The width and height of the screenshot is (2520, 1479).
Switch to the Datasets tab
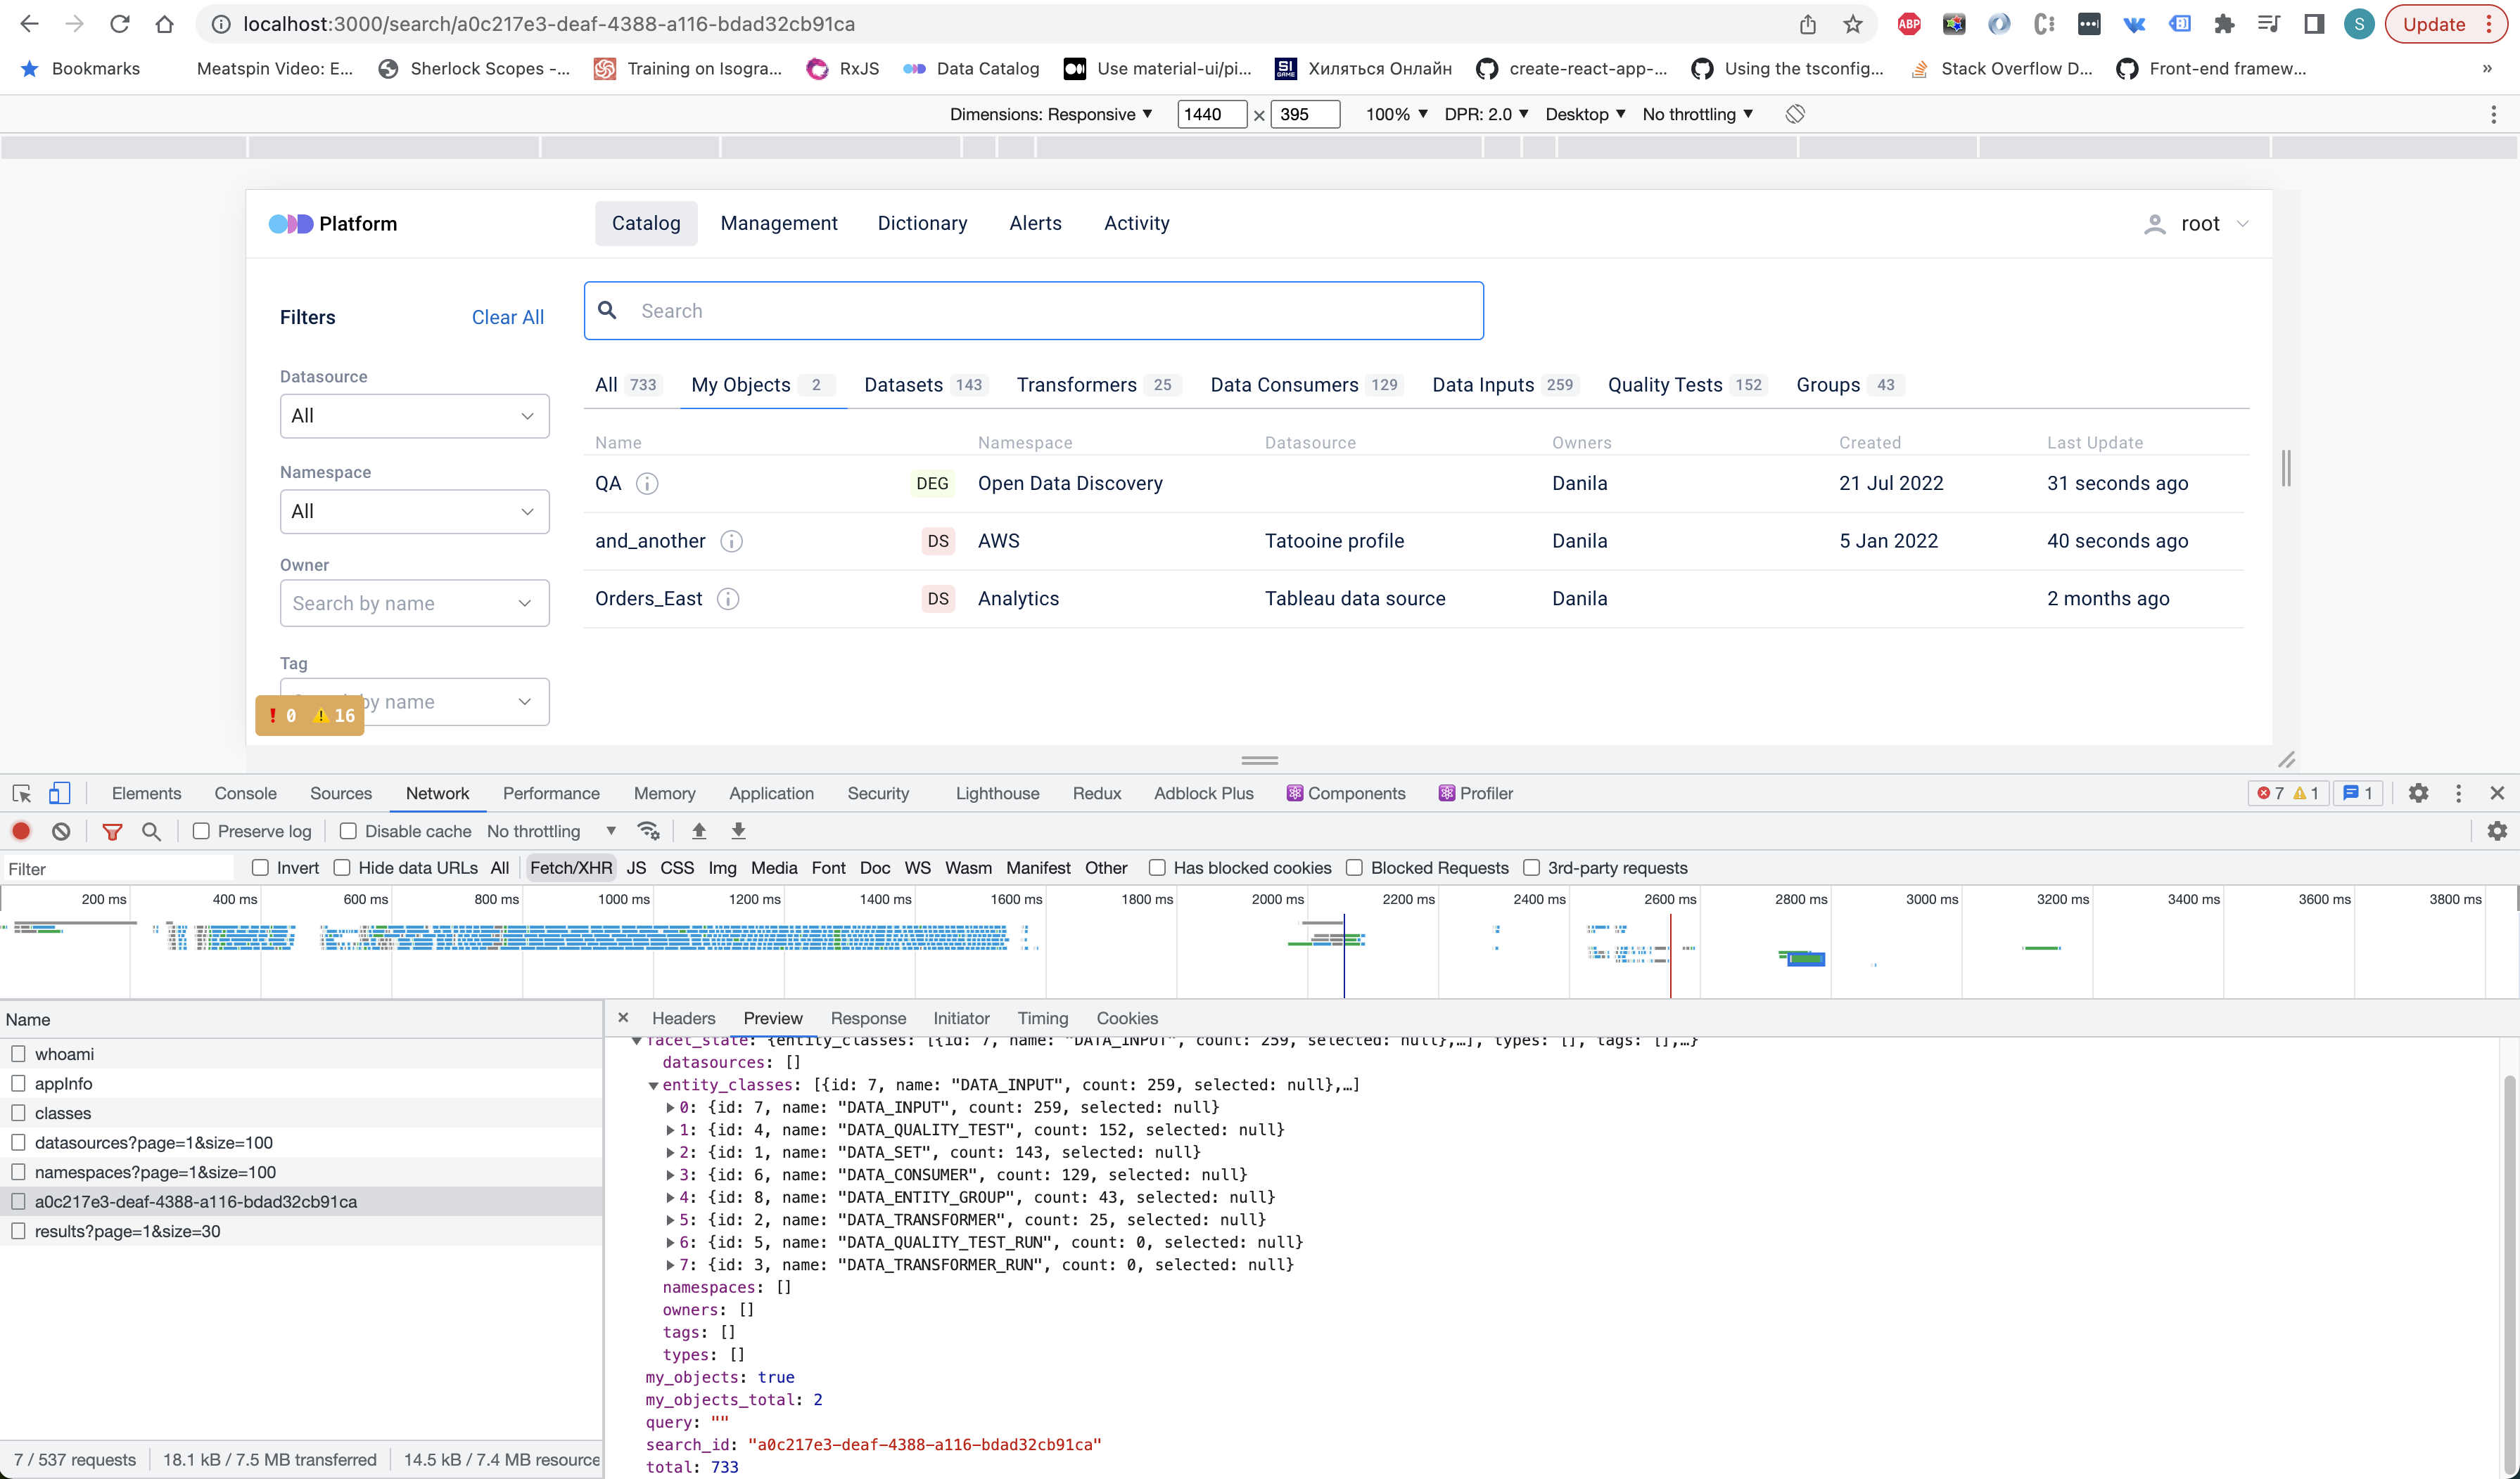click(903, 385)
